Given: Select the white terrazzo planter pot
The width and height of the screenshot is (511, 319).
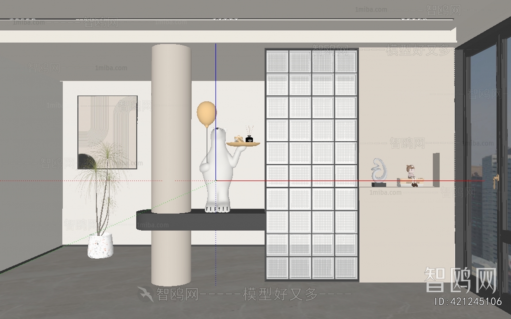Looking at the screenshot, I should (x=100, y=246).
